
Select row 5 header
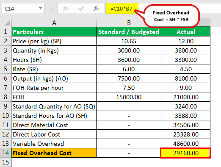(x=6, y=69)
